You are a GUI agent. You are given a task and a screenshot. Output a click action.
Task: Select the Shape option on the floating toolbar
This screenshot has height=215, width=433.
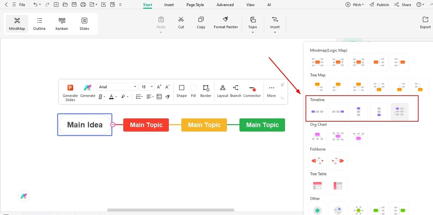[181, 91]
